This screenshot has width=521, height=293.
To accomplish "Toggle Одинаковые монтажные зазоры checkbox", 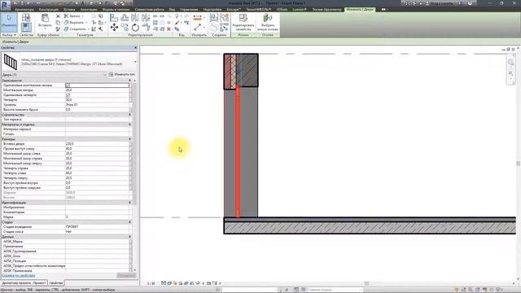I will (68, 85).
